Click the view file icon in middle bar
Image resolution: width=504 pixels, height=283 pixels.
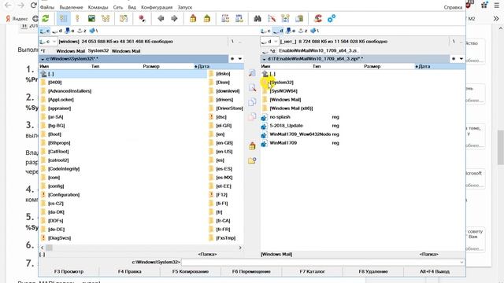point(252,73)
